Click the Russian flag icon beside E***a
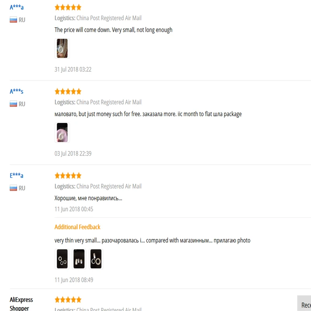The height and width of the screenshot is (311, 311). [x=13, y=188]
